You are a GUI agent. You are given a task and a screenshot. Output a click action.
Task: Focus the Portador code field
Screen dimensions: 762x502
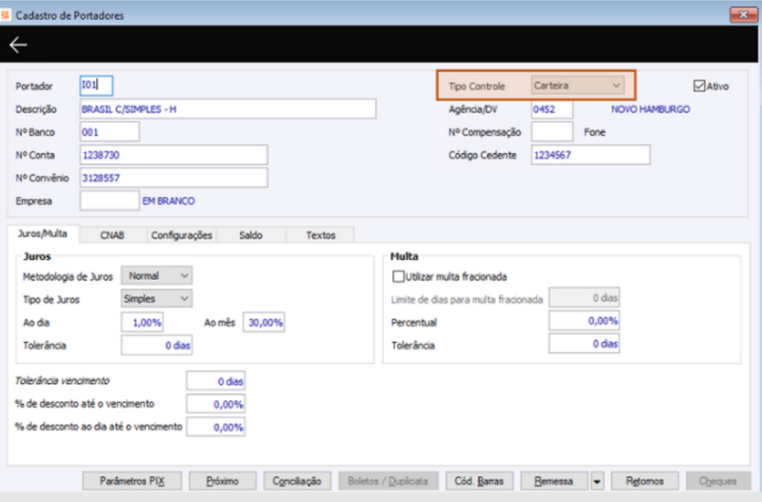pyautogui.click(x=96, y=86)
